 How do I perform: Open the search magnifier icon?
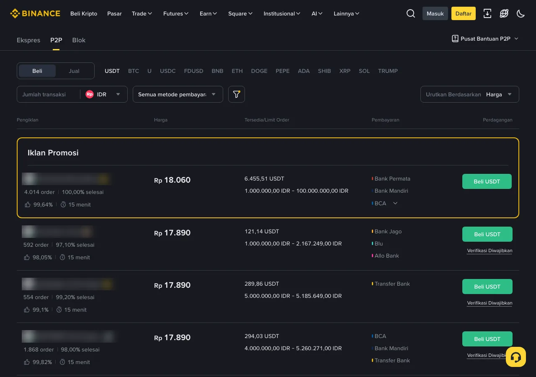point(411,13)
